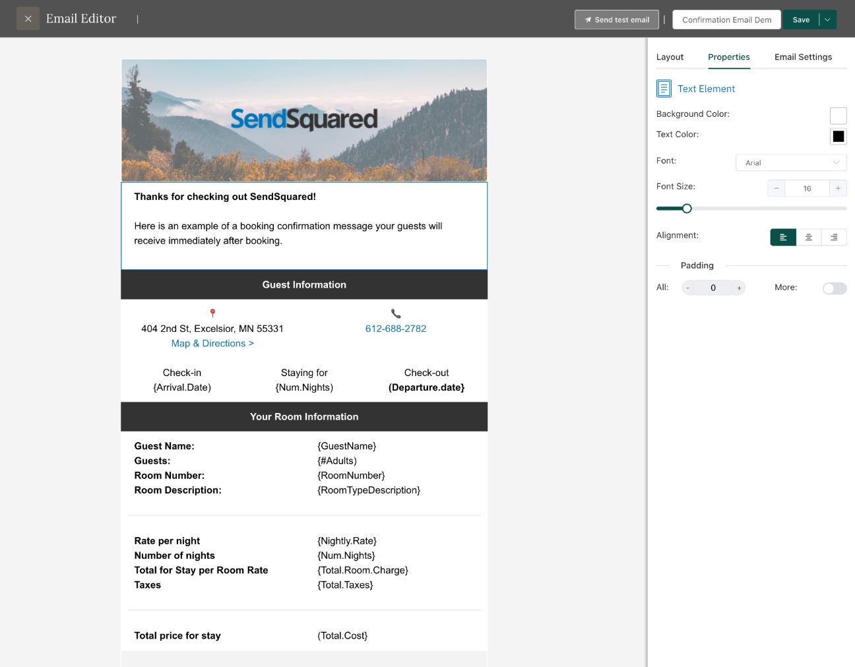
Task: Click the Send test email button
Action: pyautogui.click(x=617, y=20)
